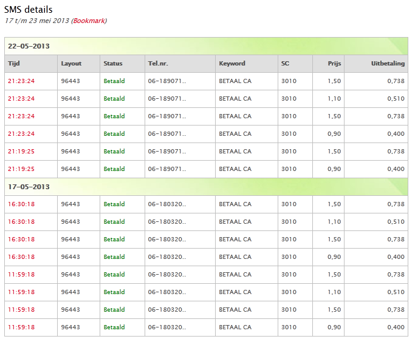Click Betaald in 11:59:18 row priced 0,90
Viewport: 415px width, 342px height.
pos(114,327)
